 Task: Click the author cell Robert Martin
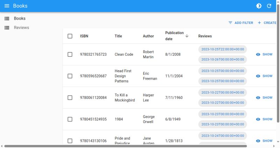(x=148, y=54)
